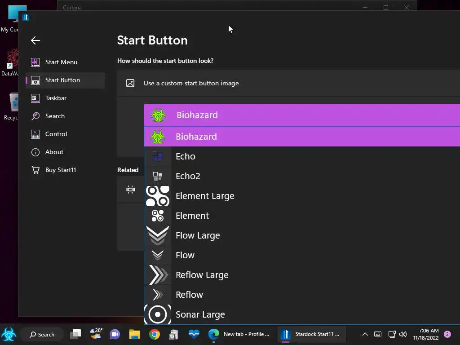Click the custom image picture icon
The image size is (460, 345).
coord(130,83)
